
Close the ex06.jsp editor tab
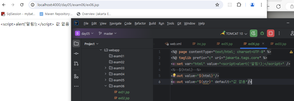(x=263, y=43)
